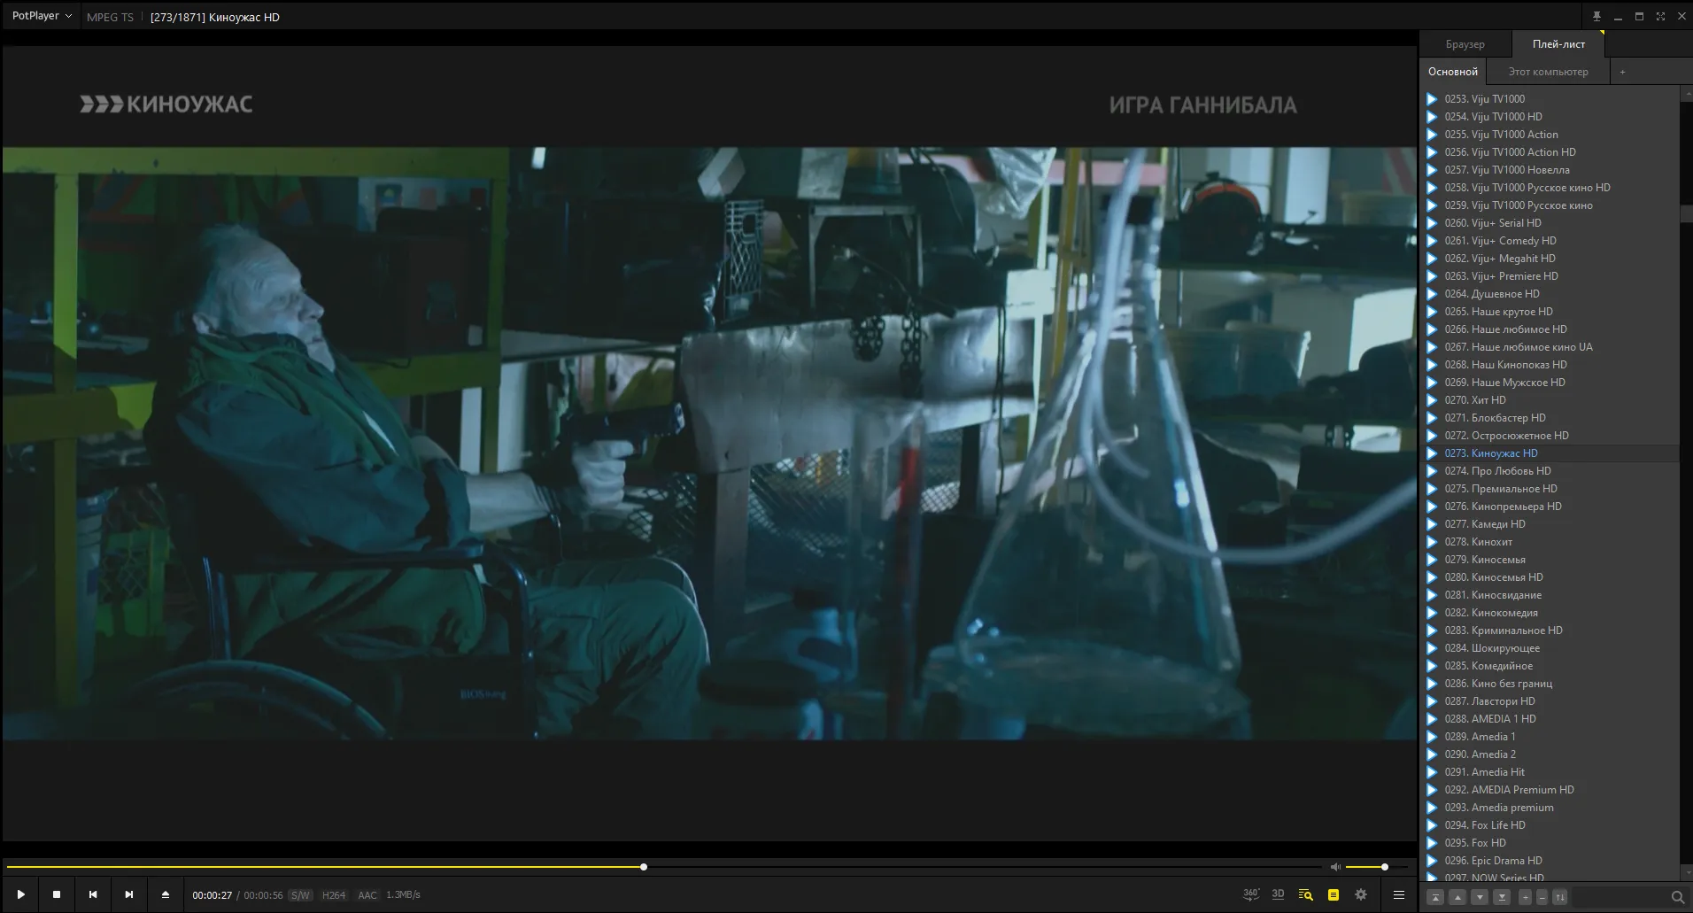1693x913 pixels.
Task: Toggle the yellow playlist panel button
Action: (x=1334, y=894)
